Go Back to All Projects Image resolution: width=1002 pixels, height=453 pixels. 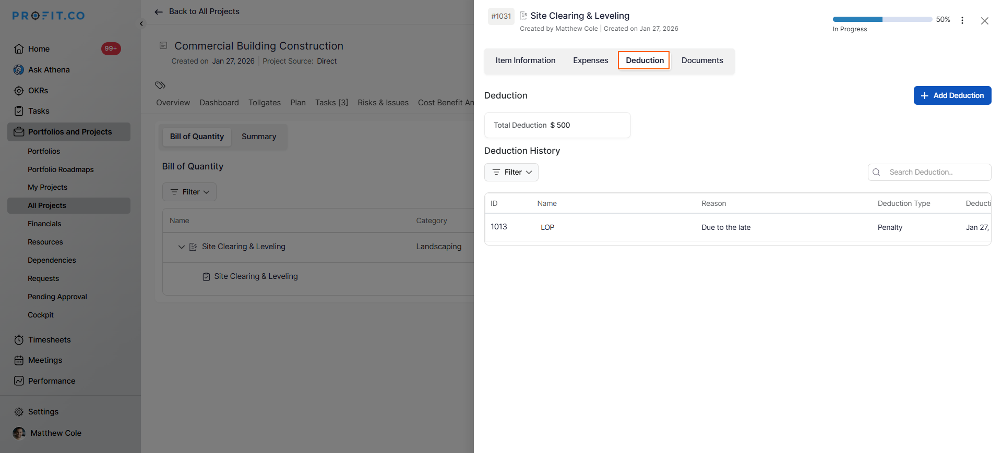coord(197,11)
